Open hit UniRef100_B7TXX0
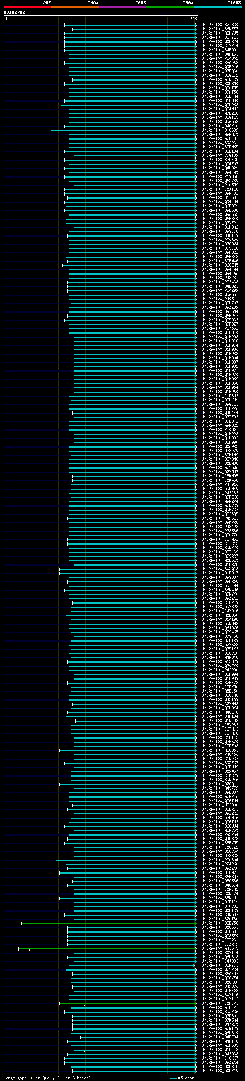Screen dimensions: 245x1081 pos(219,25)
